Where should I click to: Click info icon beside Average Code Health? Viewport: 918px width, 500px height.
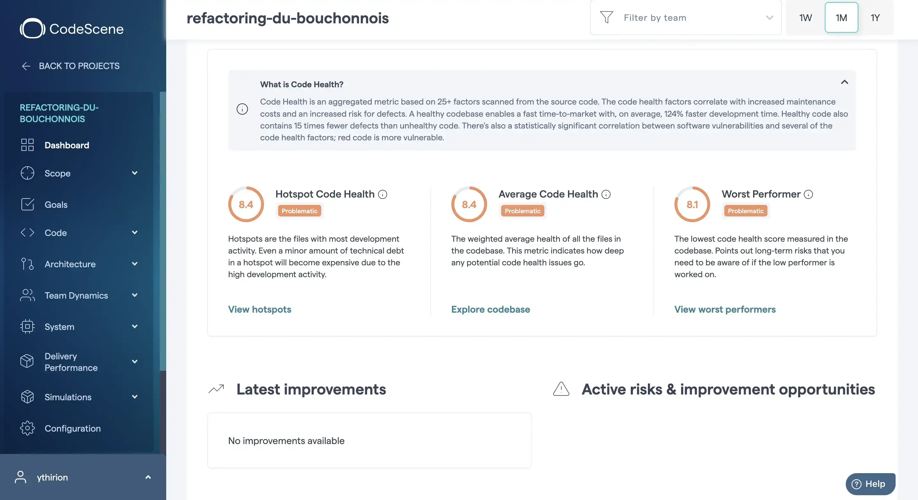click(x=606, y=194)
